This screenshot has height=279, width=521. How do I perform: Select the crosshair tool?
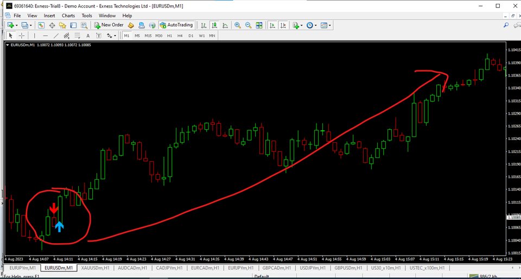[x=21, y=35]
